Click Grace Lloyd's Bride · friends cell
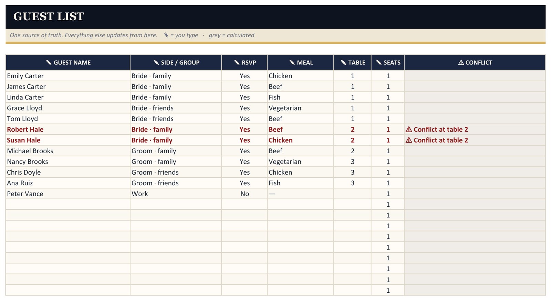Screen dimensions: 551x301 tap(176, 108)
